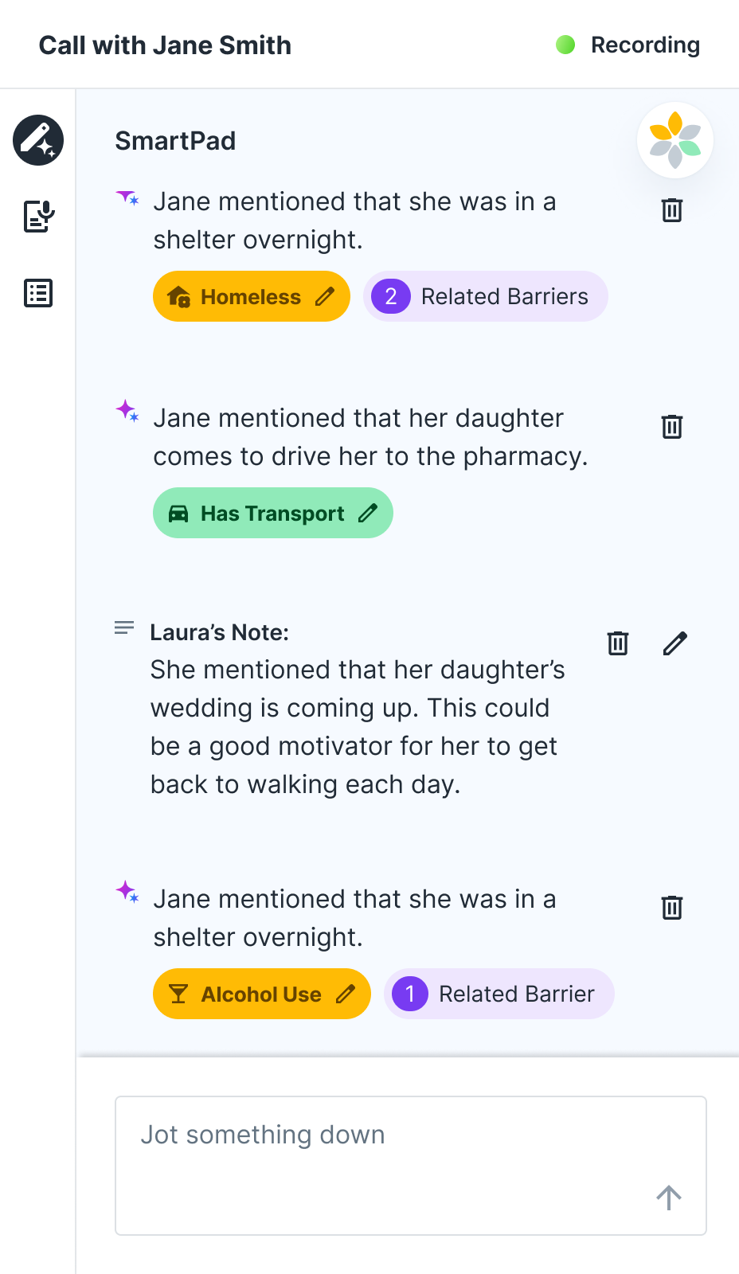This screenshot has height=1274, width=739.
Task: Click the Call with Jane Smith title
Action: pos(165,45)
